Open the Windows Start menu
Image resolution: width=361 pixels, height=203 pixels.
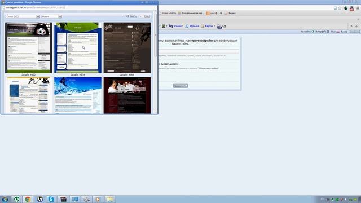5,199
